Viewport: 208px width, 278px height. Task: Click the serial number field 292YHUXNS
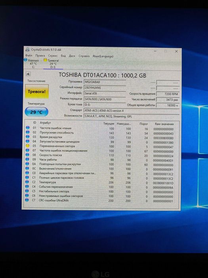pos(105,88)
